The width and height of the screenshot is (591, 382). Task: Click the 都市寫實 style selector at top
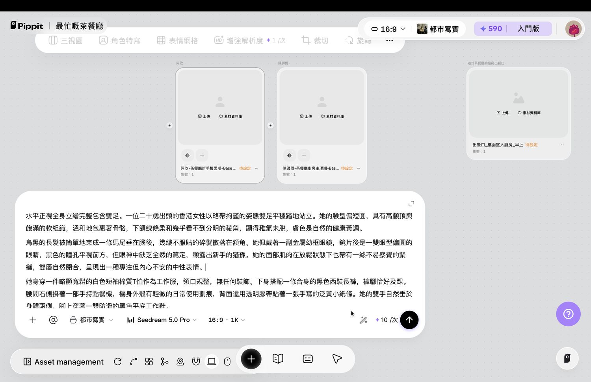(x=438, y=29)
